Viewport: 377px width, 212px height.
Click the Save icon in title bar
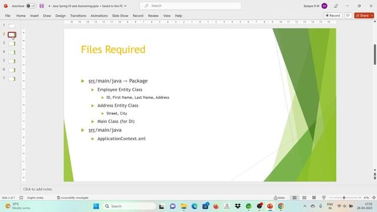click(42, 6)
